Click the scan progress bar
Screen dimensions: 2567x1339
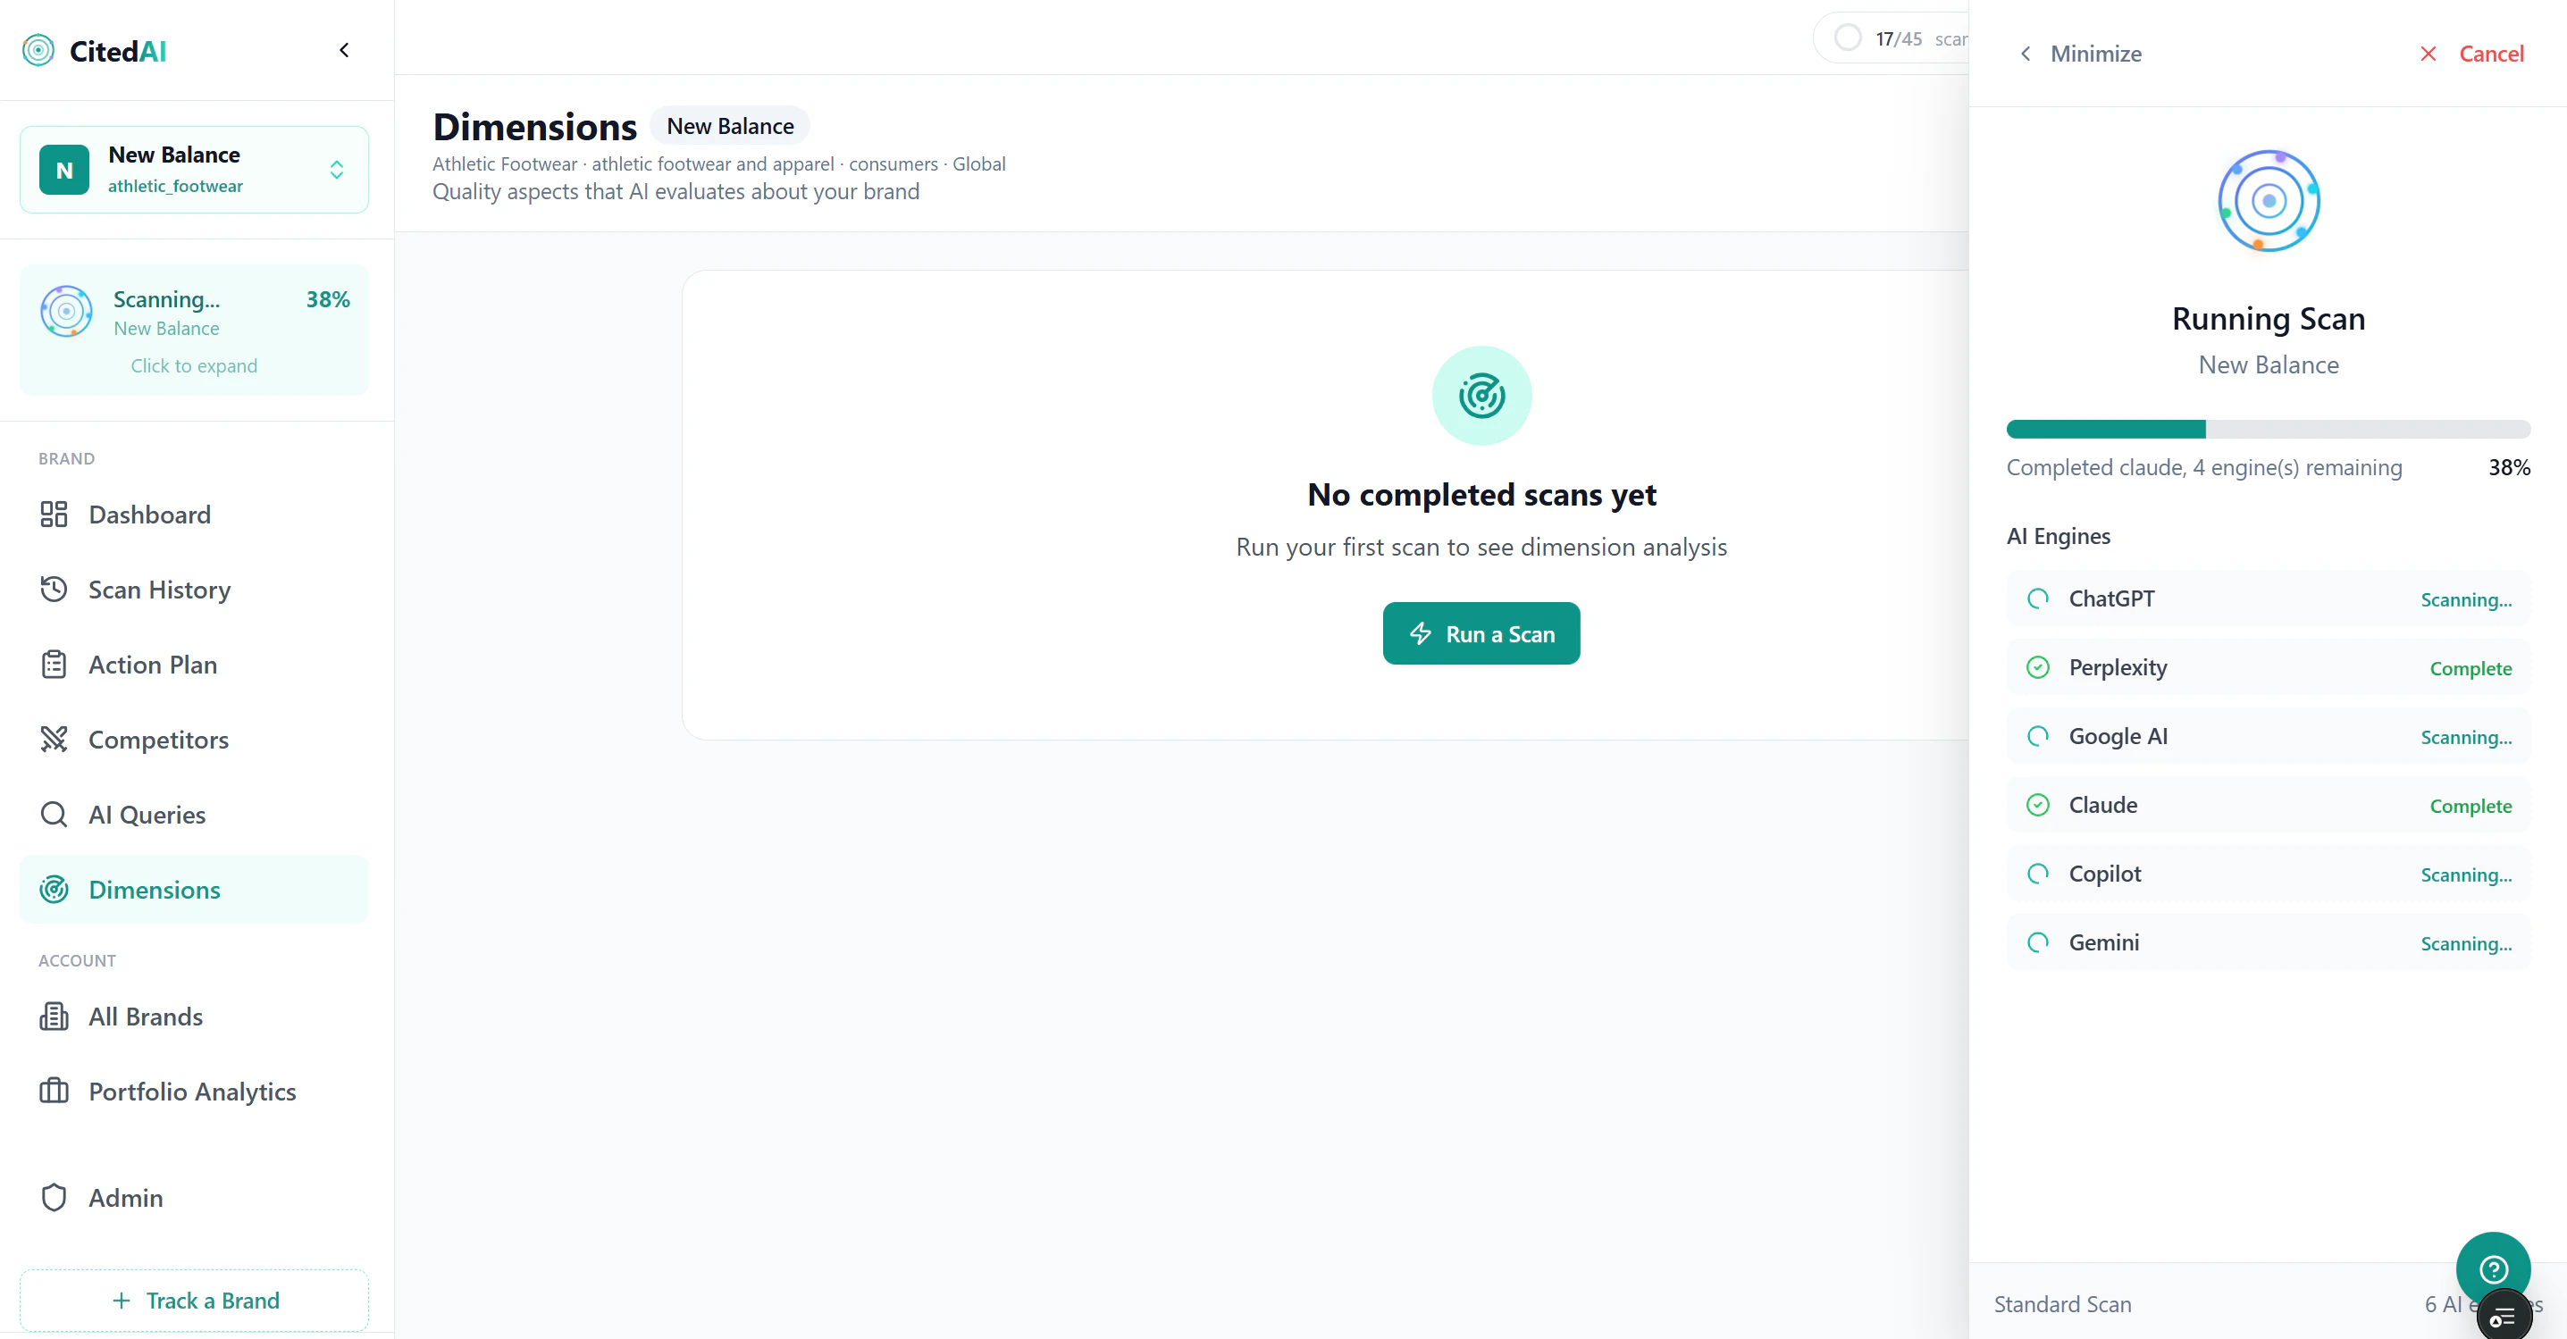tap(2268, 430)
